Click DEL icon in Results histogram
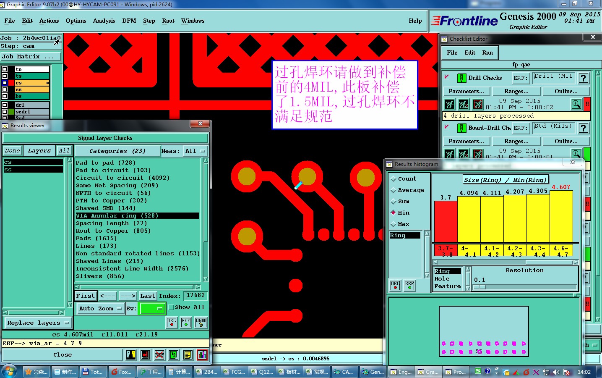This screenshot has width=602, height=378. tap(395, 286)
